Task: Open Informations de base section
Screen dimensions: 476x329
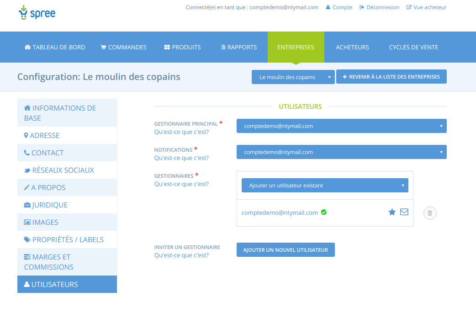Action: [x=67, y=113]
